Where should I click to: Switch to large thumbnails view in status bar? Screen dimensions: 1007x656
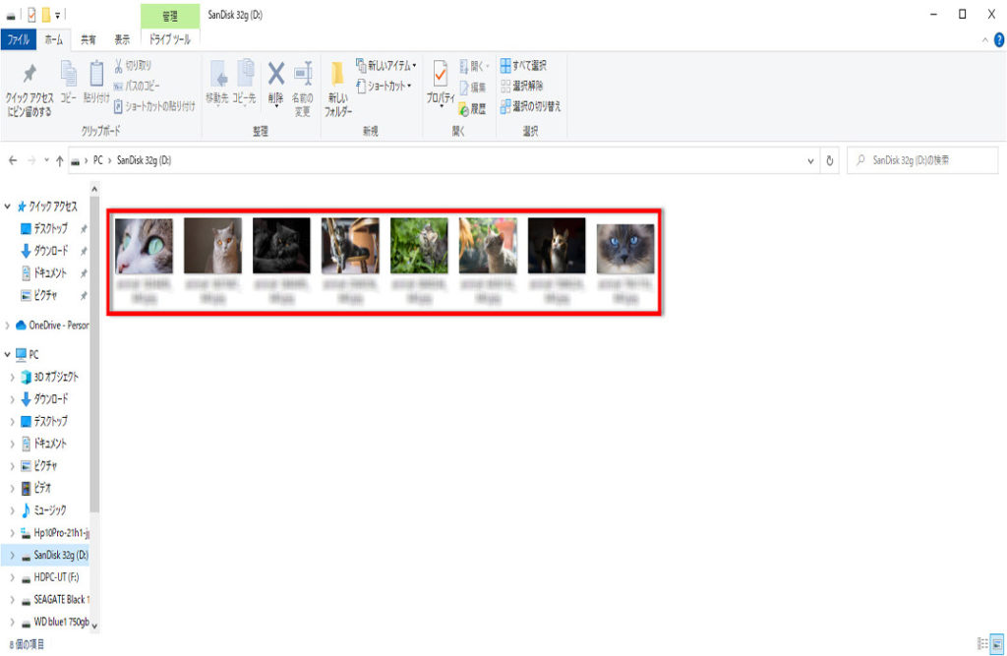click(995, 643)
